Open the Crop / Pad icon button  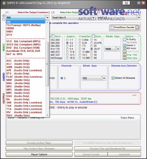pos(125,55)
